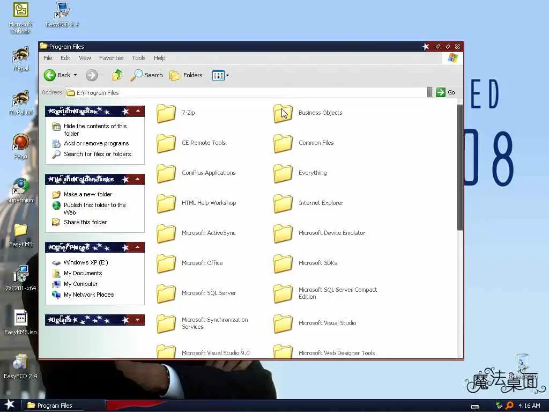Select Microsoft Synchronization Services folder
This screenshot has width=549, height=412.
point(202,323)
